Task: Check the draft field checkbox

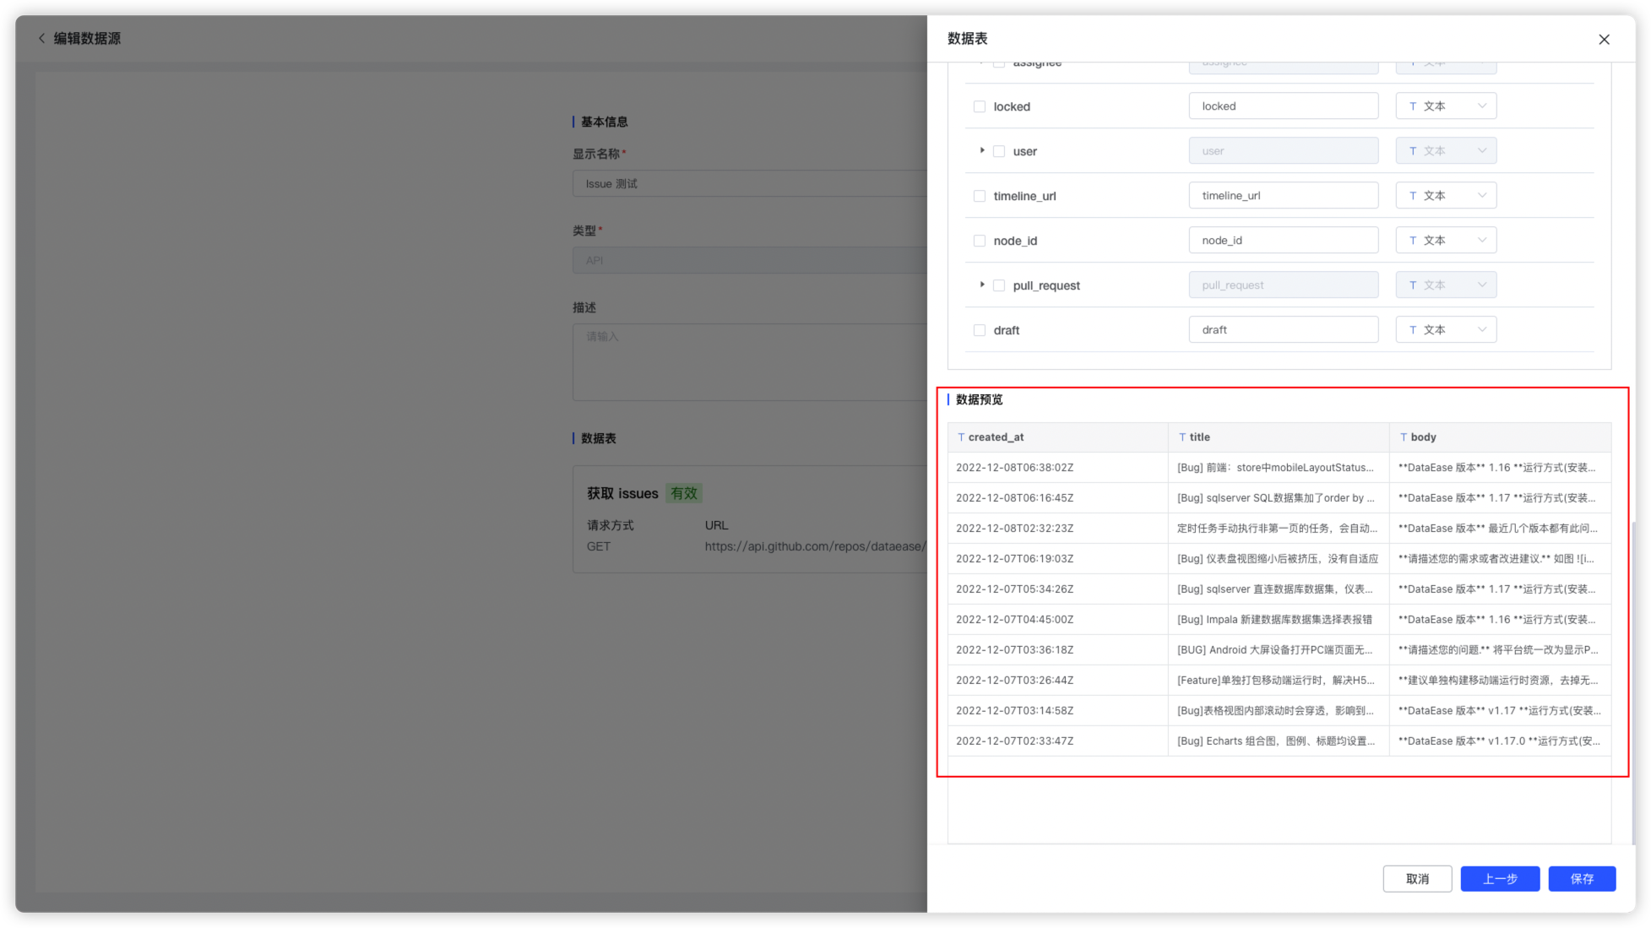Action: 980,329
